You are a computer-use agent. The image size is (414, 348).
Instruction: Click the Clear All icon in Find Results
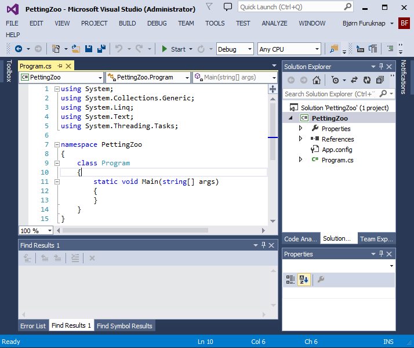(75, 258)
